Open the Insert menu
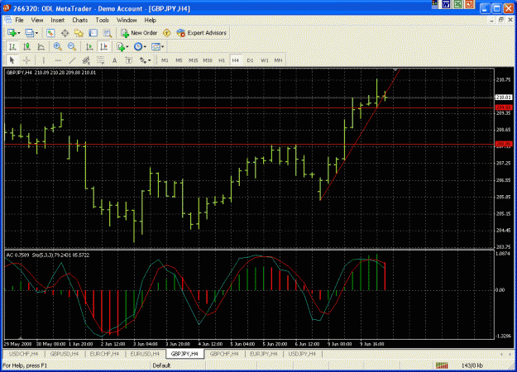 coord(58,21)
